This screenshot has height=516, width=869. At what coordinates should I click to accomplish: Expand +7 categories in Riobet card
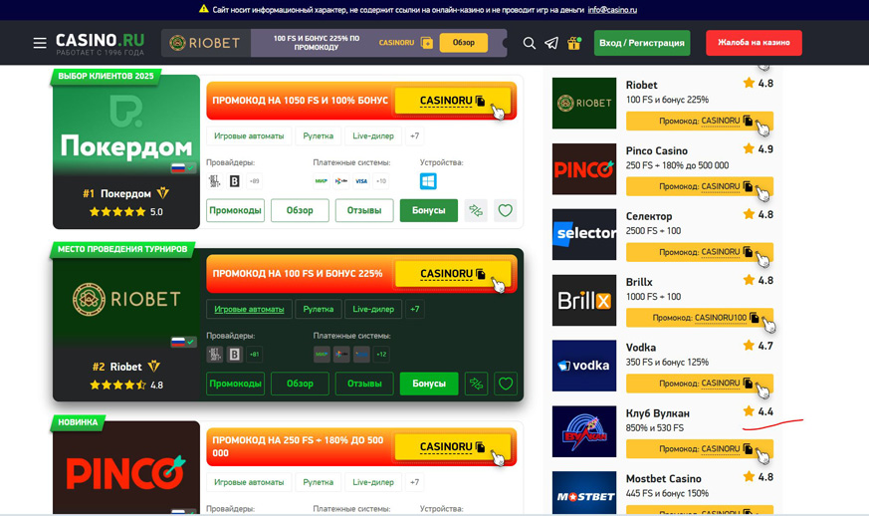pyautogui.click(x=414, y=309)
